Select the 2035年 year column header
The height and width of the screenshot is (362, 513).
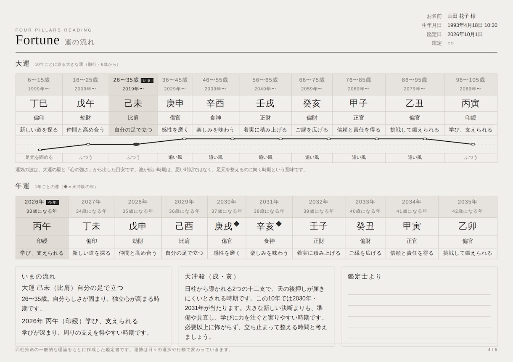point(468,206)
